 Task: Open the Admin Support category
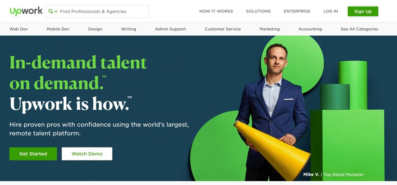[171, 29]
